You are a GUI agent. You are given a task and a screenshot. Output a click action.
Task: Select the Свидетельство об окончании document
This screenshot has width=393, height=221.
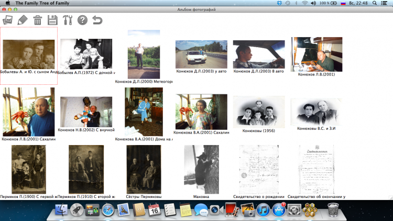(x=316, y=169)
